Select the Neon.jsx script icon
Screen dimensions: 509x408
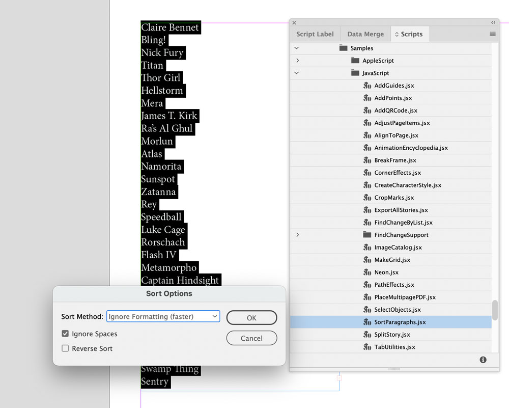point(367,272)
